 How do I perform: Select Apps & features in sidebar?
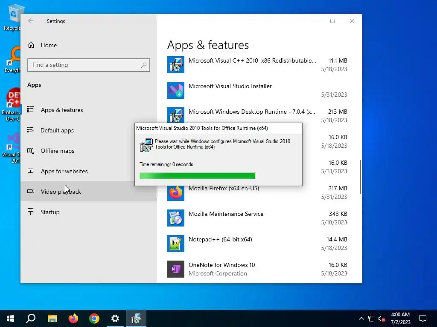coord(89,110)
